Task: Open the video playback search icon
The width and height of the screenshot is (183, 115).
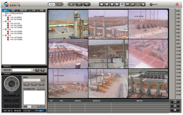Action: (x=79, y=4)
